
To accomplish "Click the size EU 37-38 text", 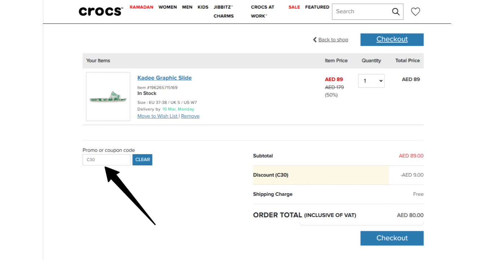I will (167, 103).
